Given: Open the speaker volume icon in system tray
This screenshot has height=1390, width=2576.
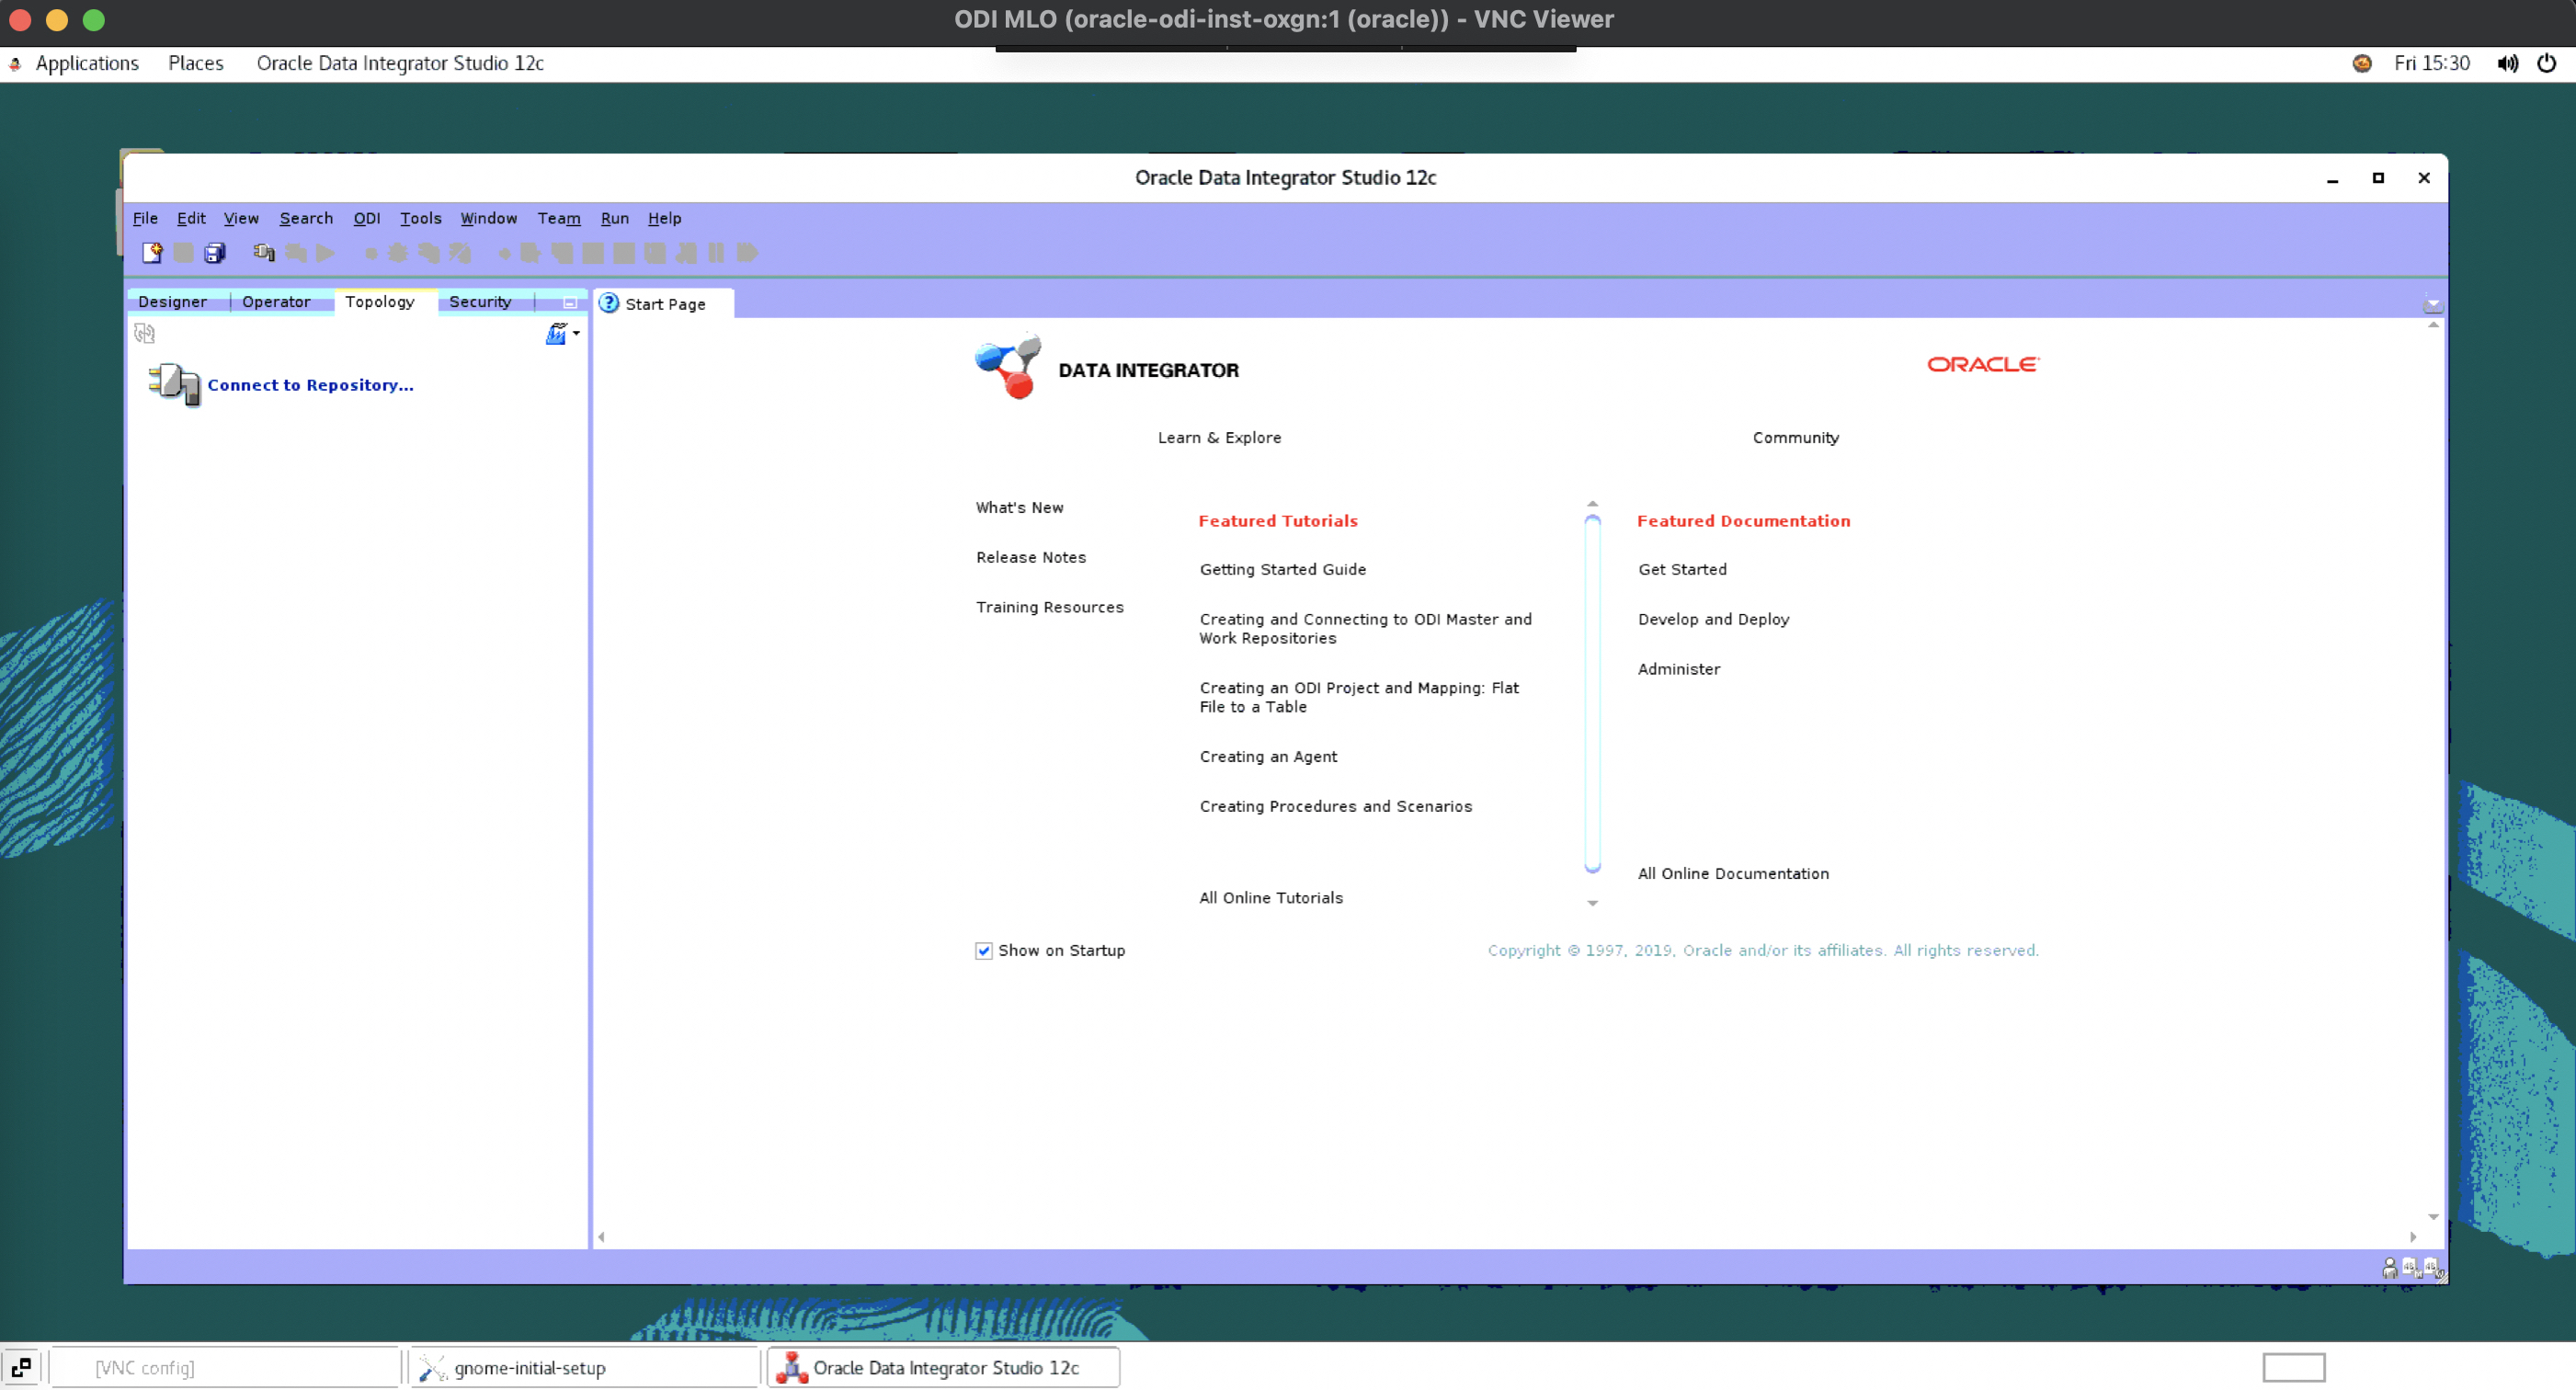Looking at the screenshot, I should click(2508, 63).
